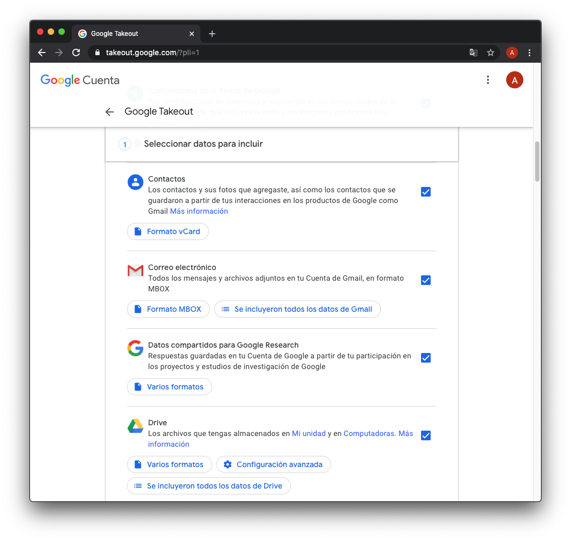Close the Google Takeout tab

pos(192,34)
